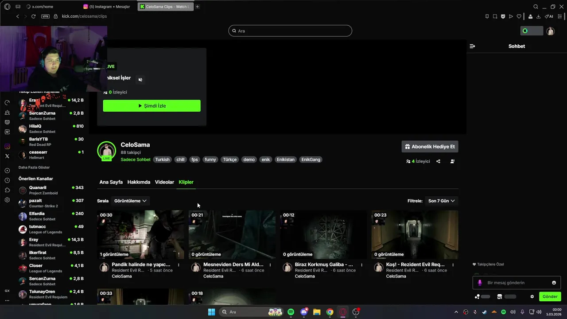
Task: Open the 00:21 Mesneviden Ders clip thumbnail
Action: 232,234
